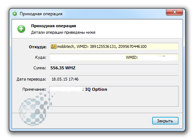Click the 'Откуда:' label
This screenshot has width=196, height=139.
point(38,47)
